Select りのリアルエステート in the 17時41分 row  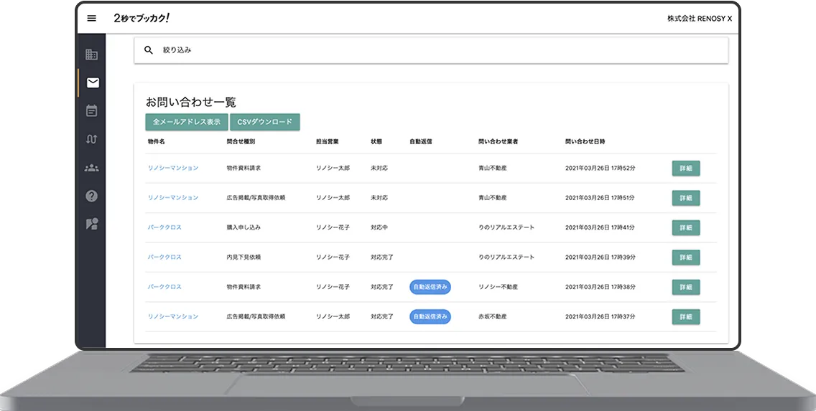click(506, 227)
